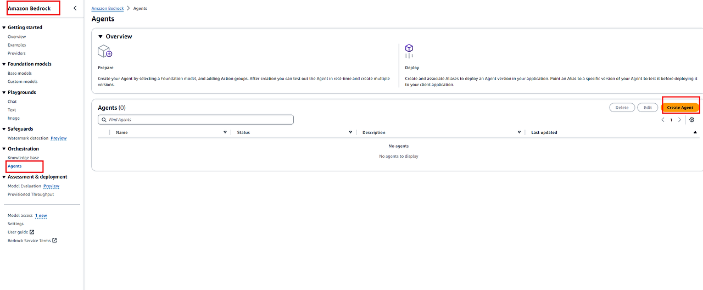Viewport: 703px width, 290px height.
Task: Click the Status column header
Action: click(x=243, y=132)
